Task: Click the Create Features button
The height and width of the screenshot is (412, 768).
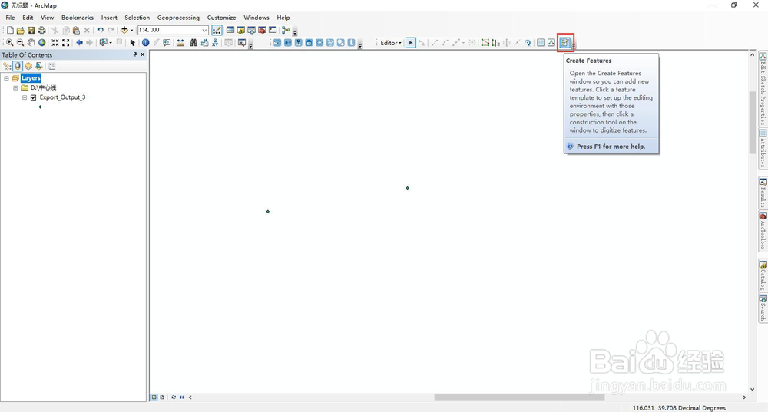Action: coord(565,43)
